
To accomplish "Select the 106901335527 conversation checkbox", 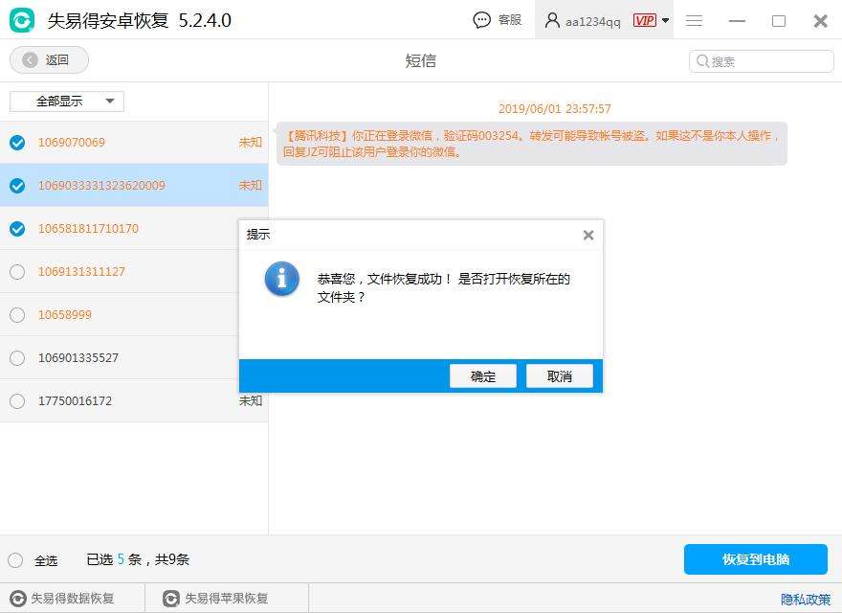I will (x=17, y=357).
